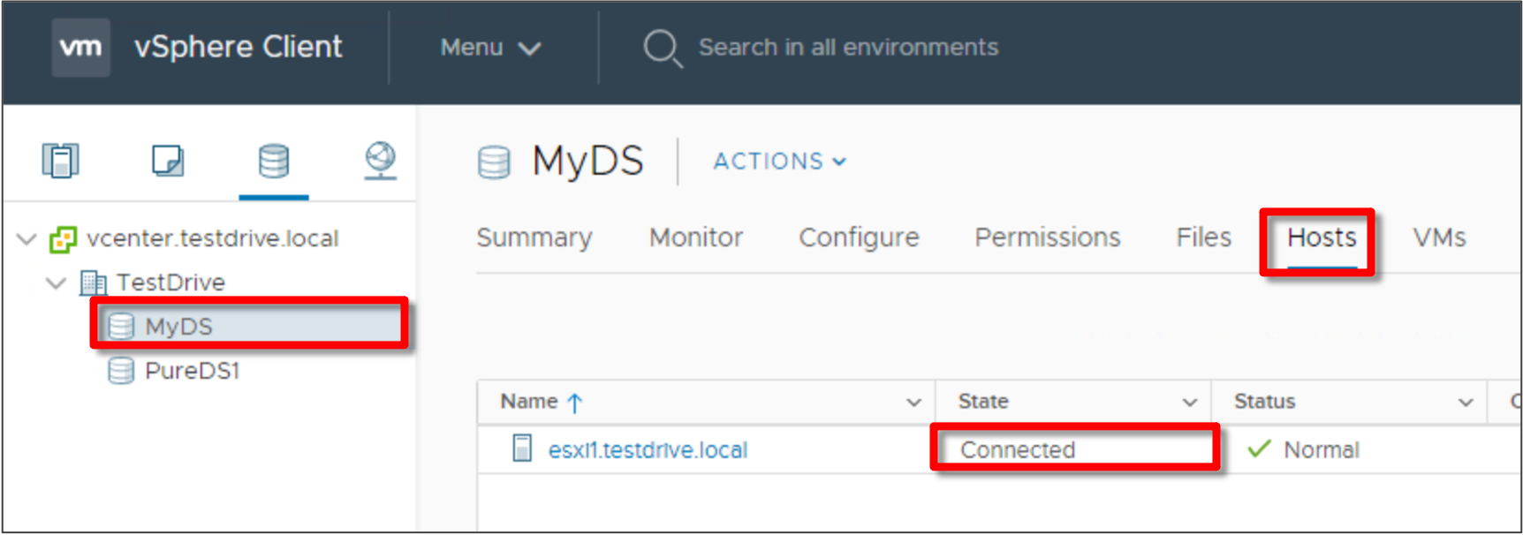Image resolution: width=1523 pixels, height=535 pixels.
Task: Click the search magnifier icon
Action: click(662, 48)
